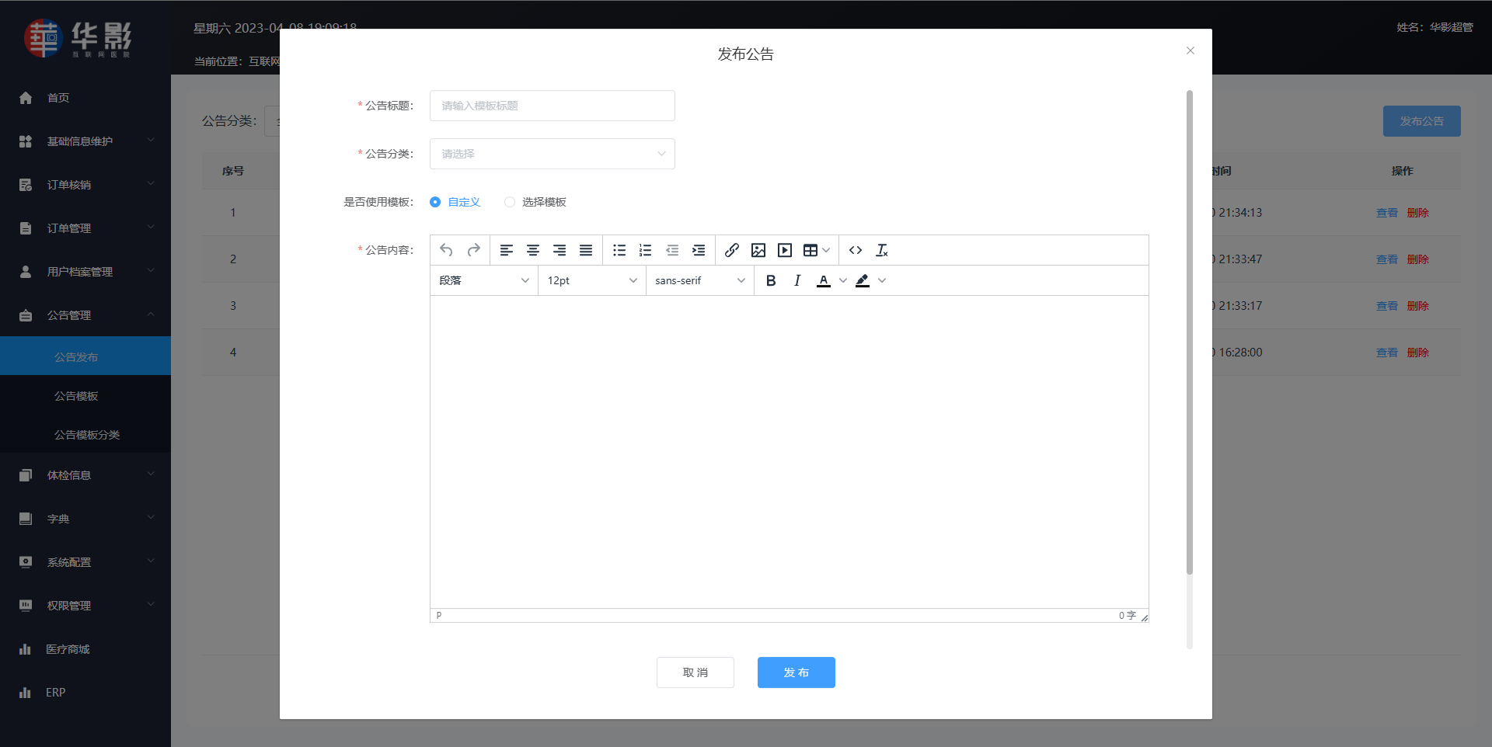The height and width of the screenshot is (747, 1492).
Task: Collapse the 公告管理 menu
Action: tap(85, 315)
